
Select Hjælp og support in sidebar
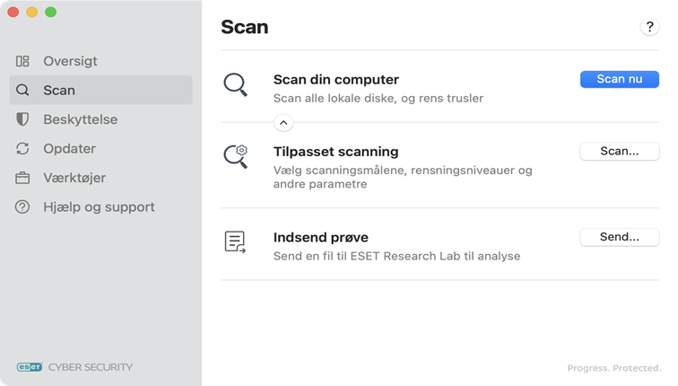coord(99,206)
